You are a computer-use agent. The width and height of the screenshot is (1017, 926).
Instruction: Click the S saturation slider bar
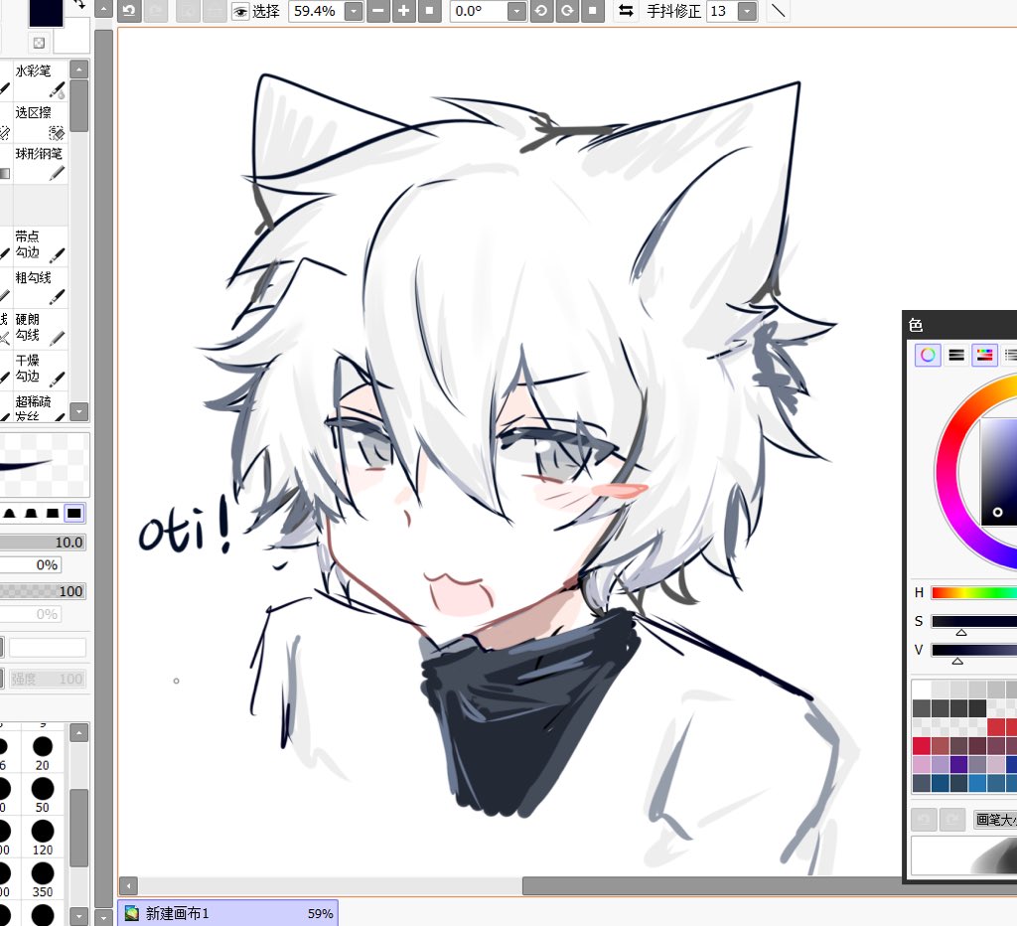pyautogui.click(x=973, y=621)
